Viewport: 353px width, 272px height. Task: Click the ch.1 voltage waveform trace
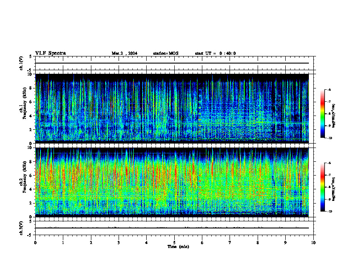click(172, 63)
